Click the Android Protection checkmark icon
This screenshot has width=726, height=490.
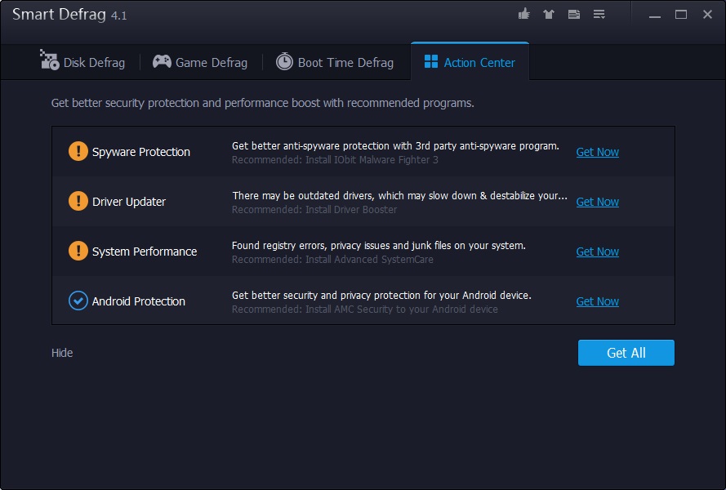click(78, 301)
